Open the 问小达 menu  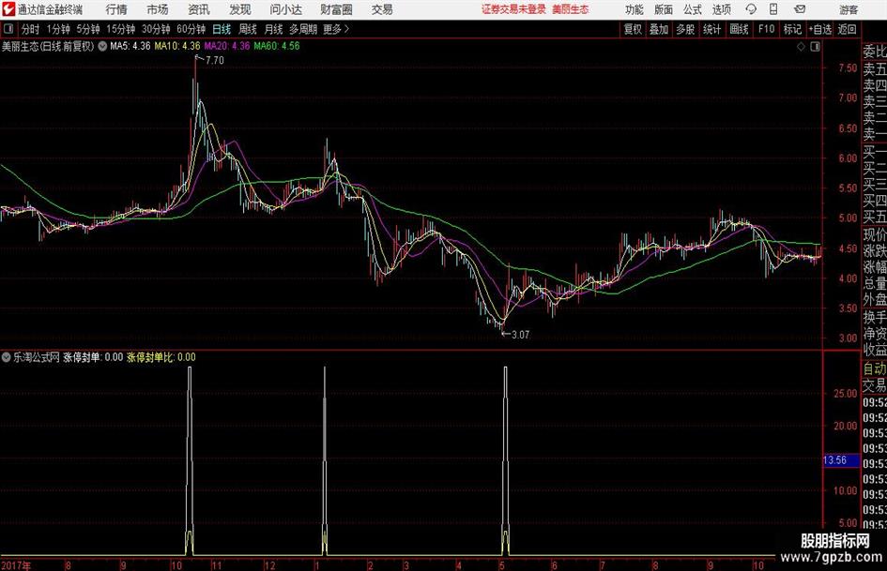285,9
